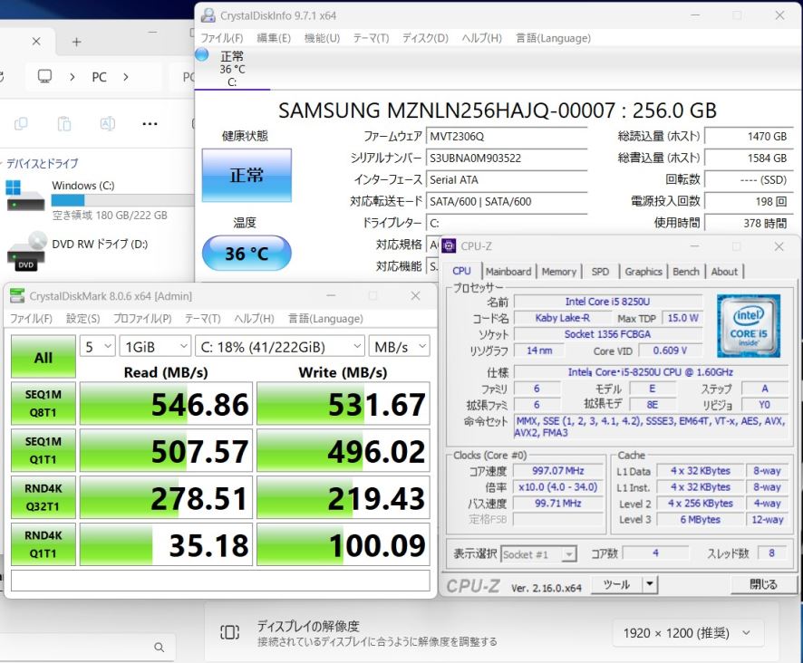This screenshot has height=663, width=803.
Task: Click the 100.09 write result
Action: [x=343, y=544]
